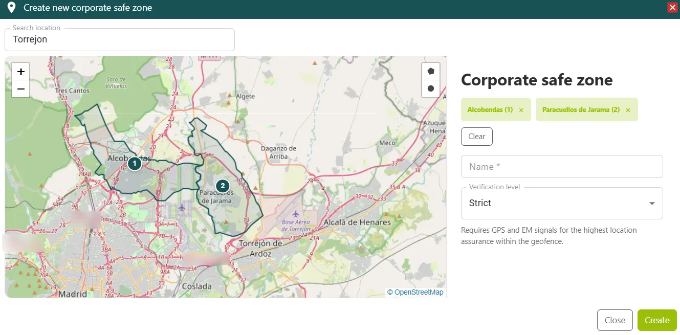Click Daganzo de Arriba map label
Screen dimensions: 680x335
(x=278, y=152)
